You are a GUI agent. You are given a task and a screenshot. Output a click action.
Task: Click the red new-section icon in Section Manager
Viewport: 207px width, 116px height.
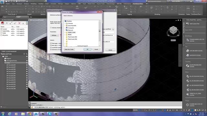[3, 23]
